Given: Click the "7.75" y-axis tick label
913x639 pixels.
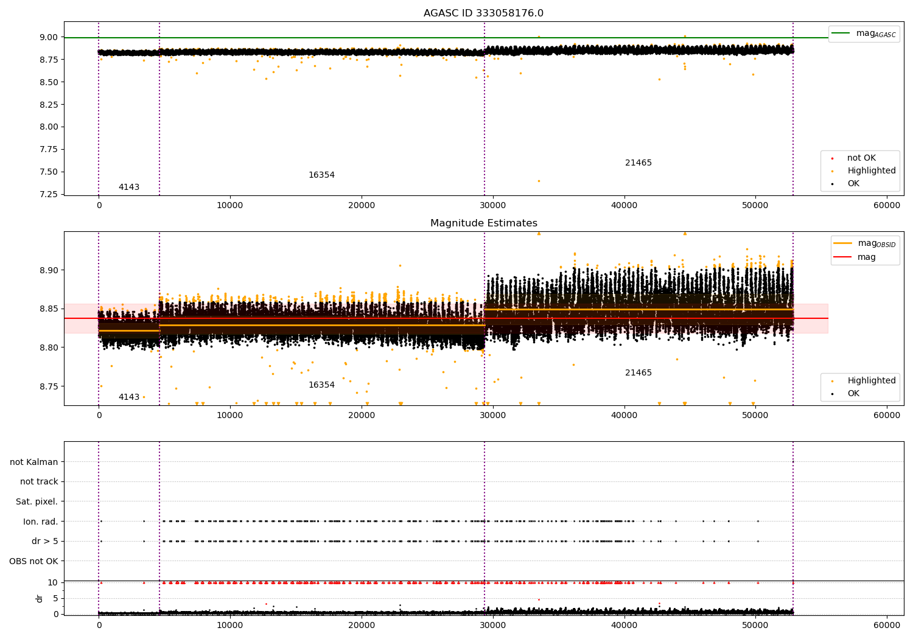Looking at the screenshot, I should coord(49,150).
